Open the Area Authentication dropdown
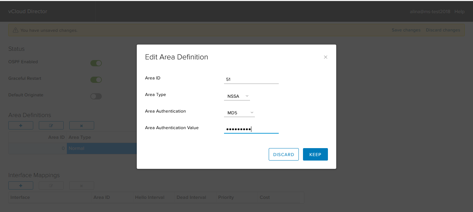The image size is (473, 212). (x=240, y=113)
